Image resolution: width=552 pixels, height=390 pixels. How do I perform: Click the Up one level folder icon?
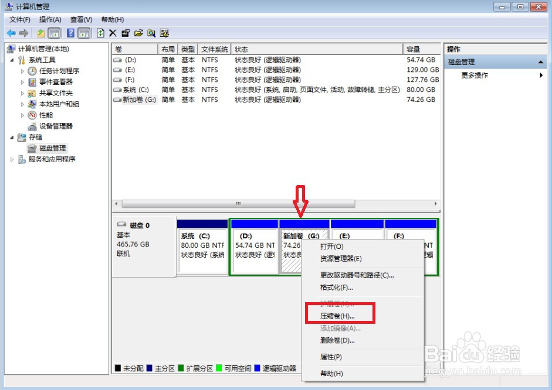click(41, 33)
